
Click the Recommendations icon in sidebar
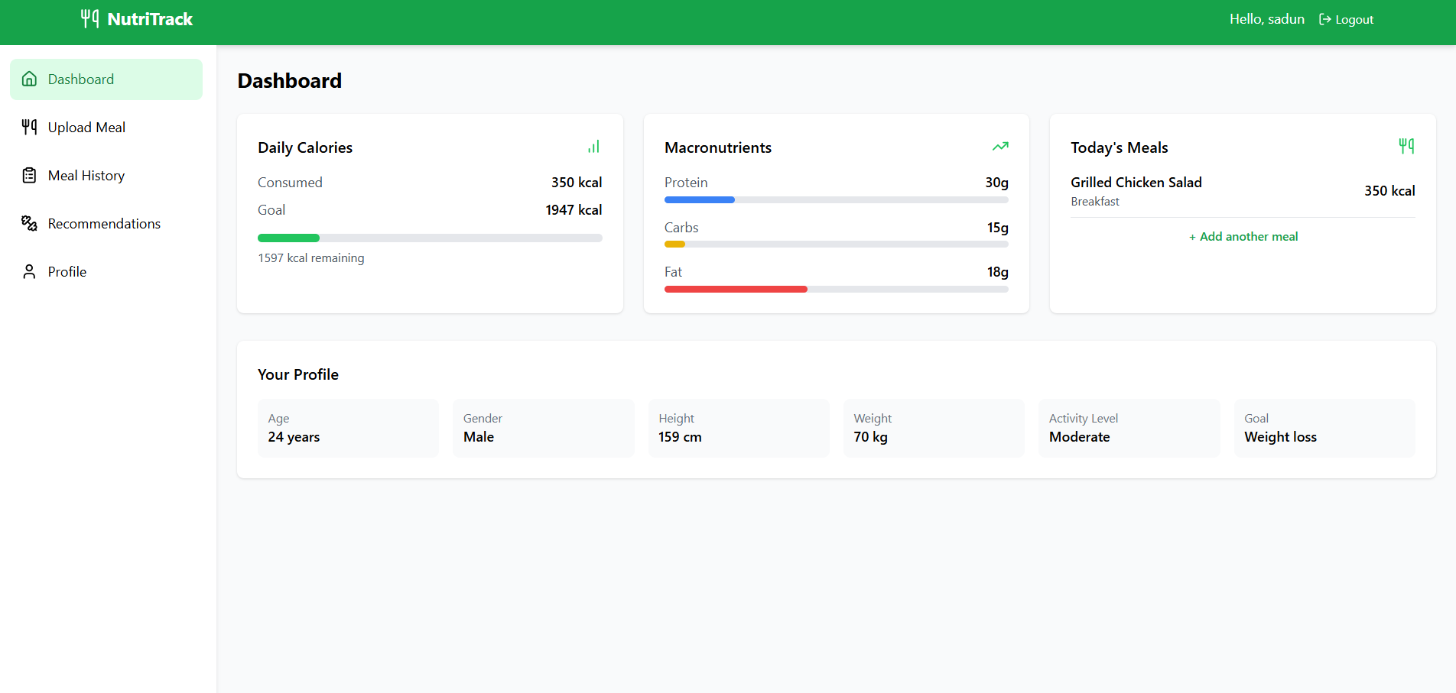click(30, 224)
